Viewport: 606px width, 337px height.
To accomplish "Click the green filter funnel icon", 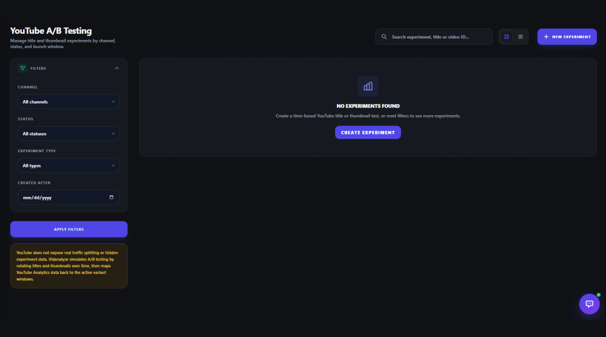I will tap(22, 68).
